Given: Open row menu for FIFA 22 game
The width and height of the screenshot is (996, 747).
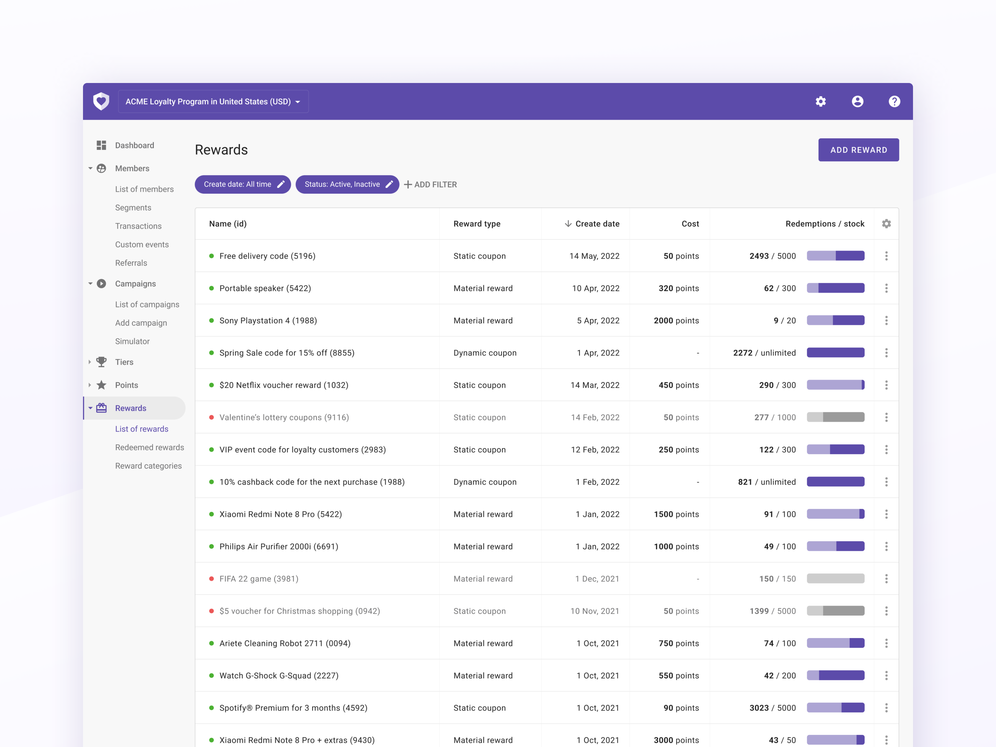Looking at the screenshot, I should [x=886, y=579].
